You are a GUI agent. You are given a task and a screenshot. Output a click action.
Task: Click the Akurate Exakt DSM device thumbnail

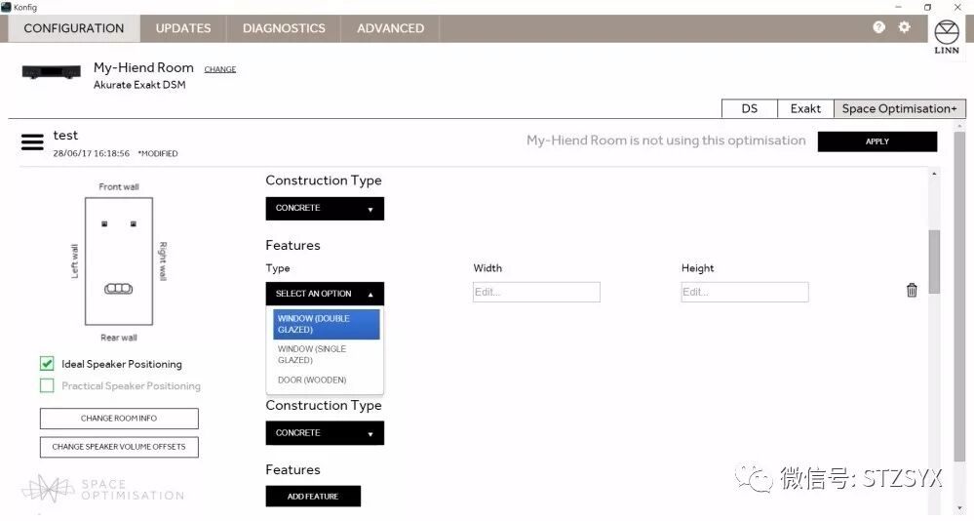[52, 72]
